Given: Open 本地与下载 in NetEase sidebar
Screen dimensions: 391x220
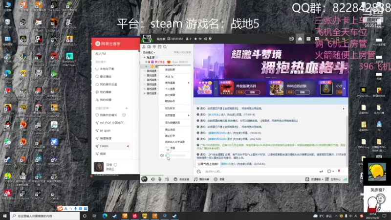Looking at the screenshot, I should [x=107, y=69].
